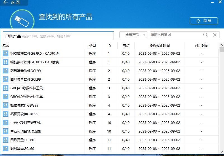Click 0/40 node in first GBQ4.0数据维护工具 row
The image size is (224, 156).
126,88
